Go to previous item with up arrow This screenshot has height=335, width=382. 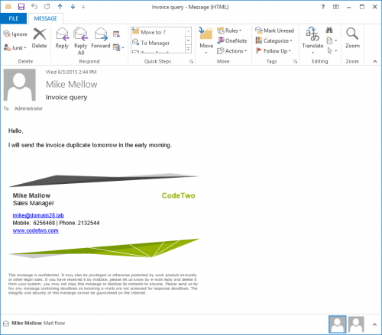pyautogui.click(x=60, y=7)
